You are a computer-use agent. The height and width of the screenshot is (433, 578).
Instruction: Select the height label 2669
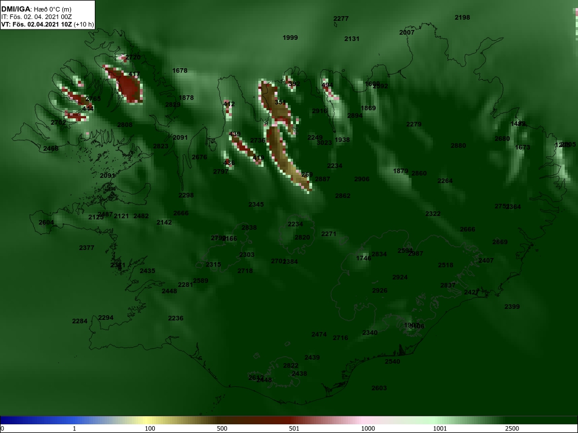(x=500, y=242)
